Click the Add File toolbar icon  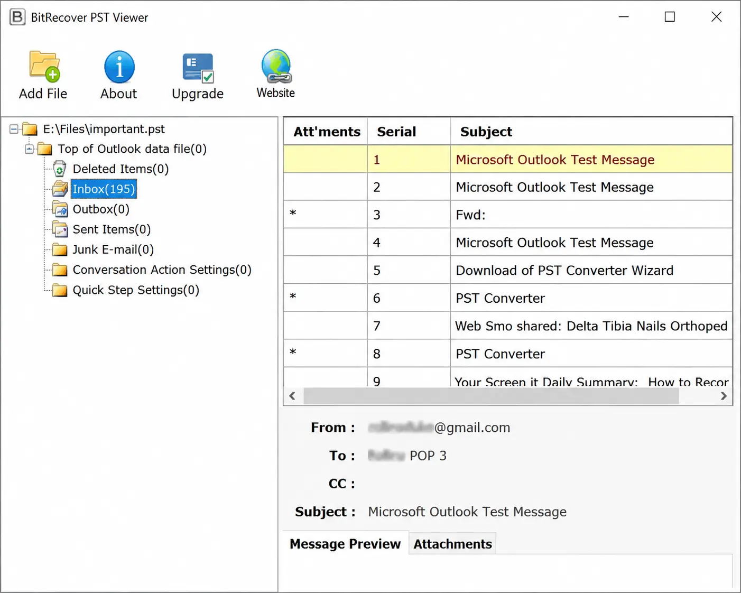pyautogui.click(x=44, y=67)
